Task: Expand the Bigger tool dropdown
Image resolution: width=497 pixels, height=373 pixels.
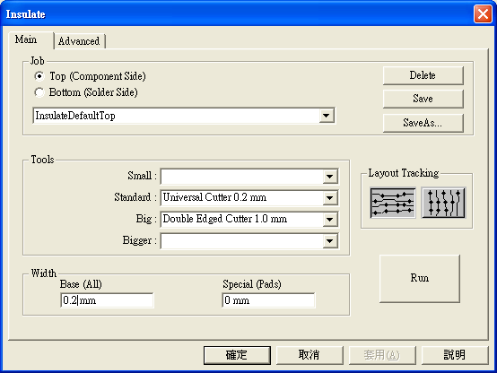Action: [x=329, y=241]
